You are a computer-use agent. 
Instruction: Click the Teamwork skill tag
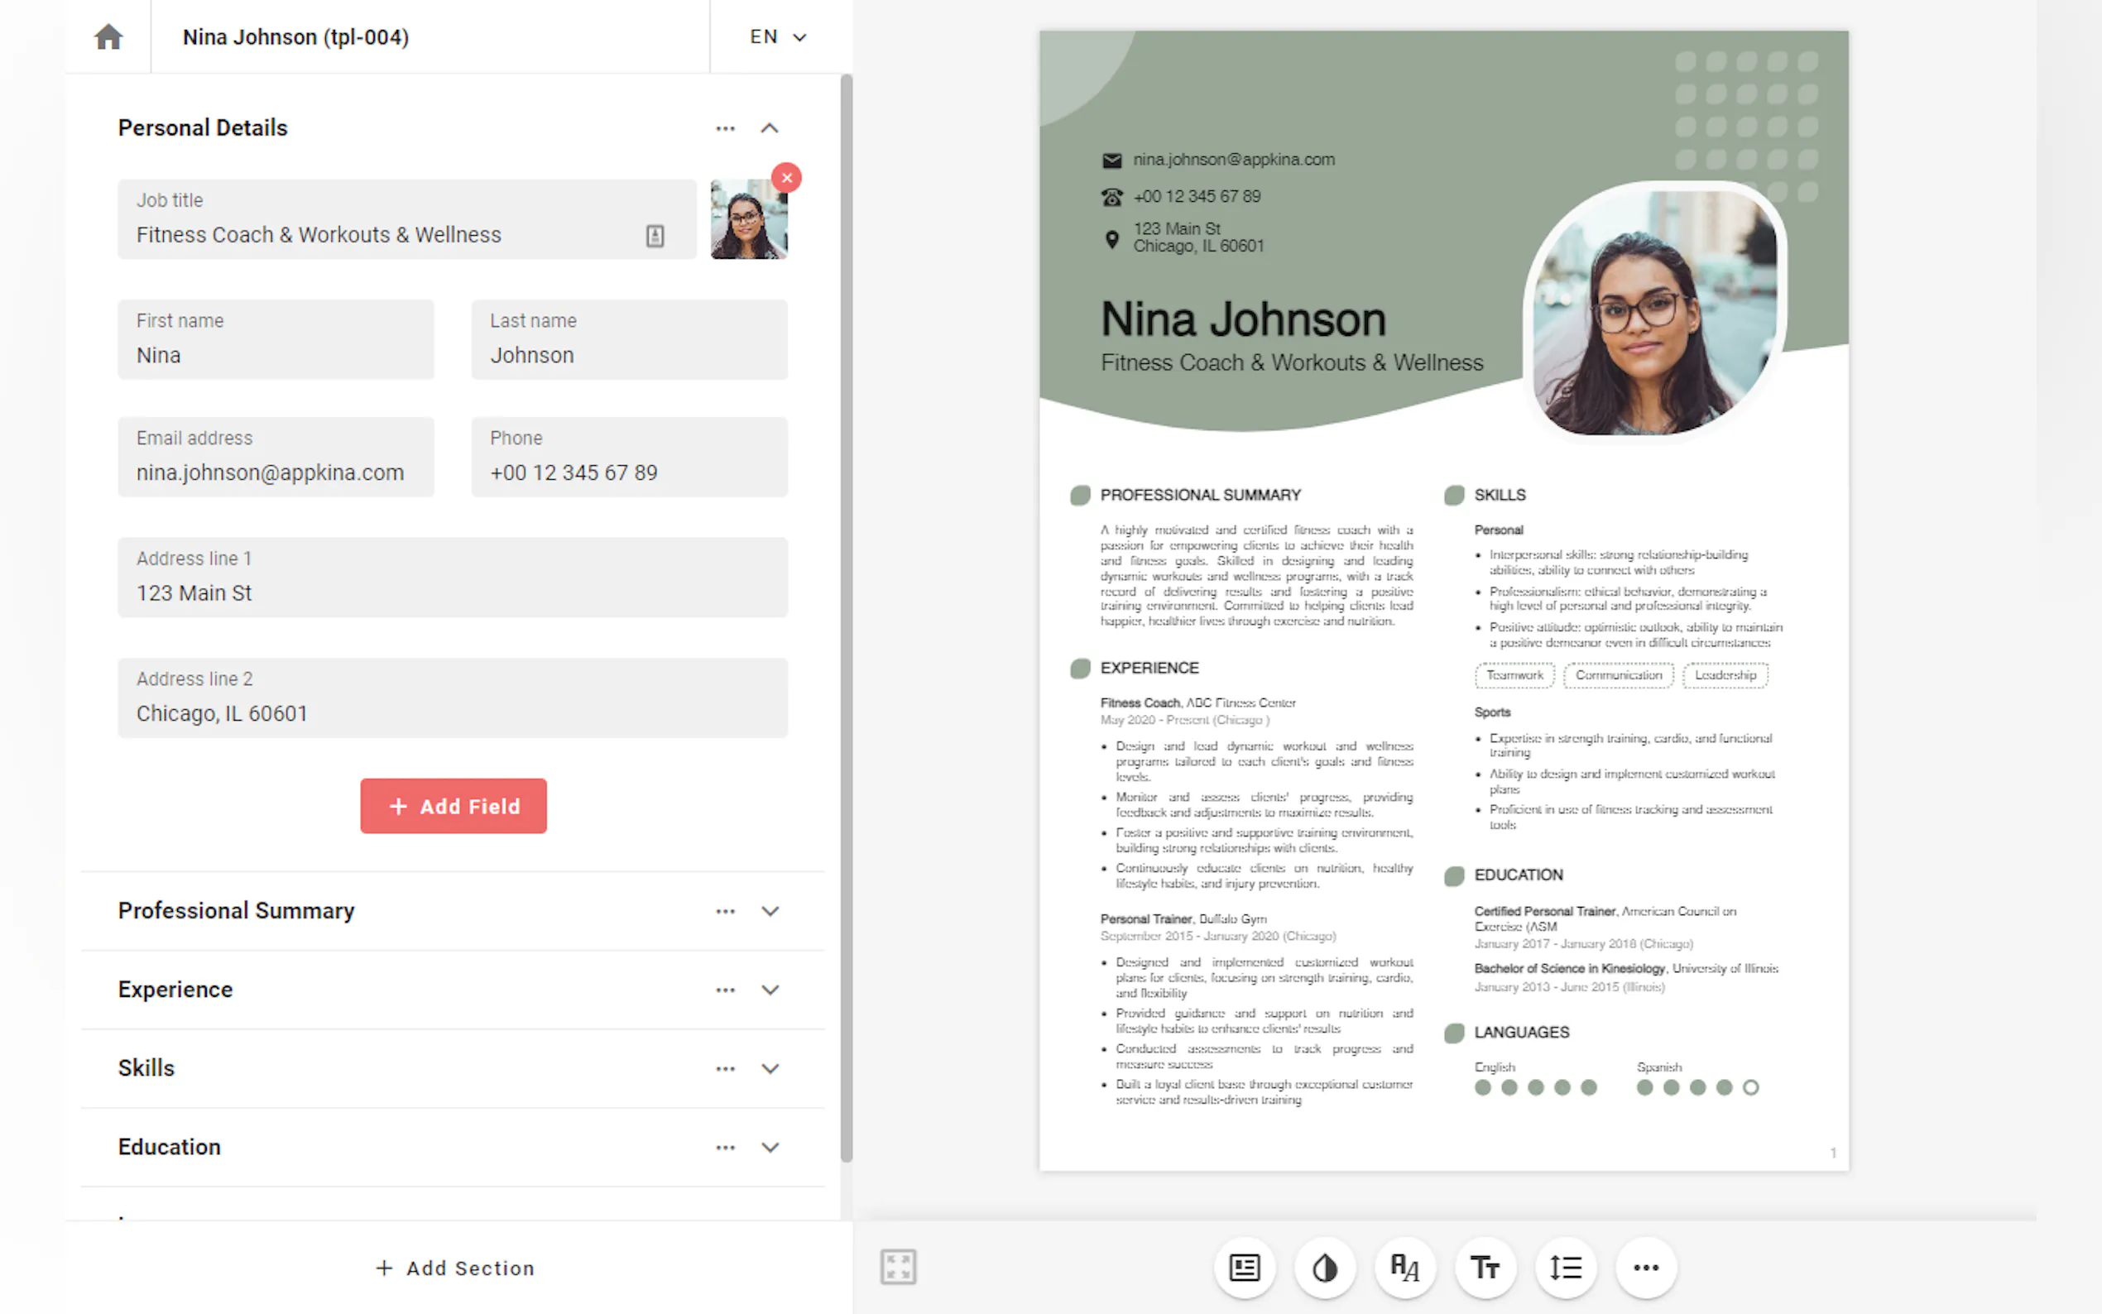pyautogui.click(x=1514, y=675)
